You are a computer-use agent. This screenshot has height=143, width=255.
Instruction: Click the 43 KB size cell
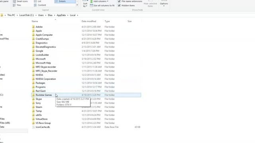click(137, 127)
